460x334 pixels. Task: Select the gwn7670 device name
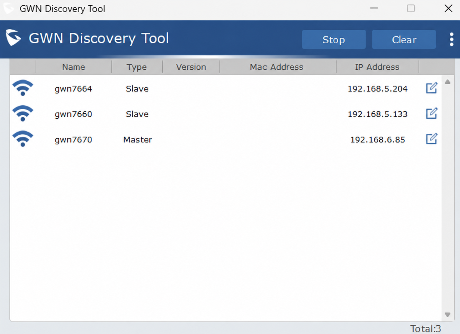[x=73, y=140]
